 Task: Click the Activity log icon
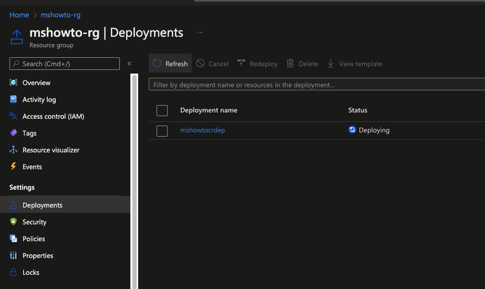pyautogui.click(x=13, y=99)
